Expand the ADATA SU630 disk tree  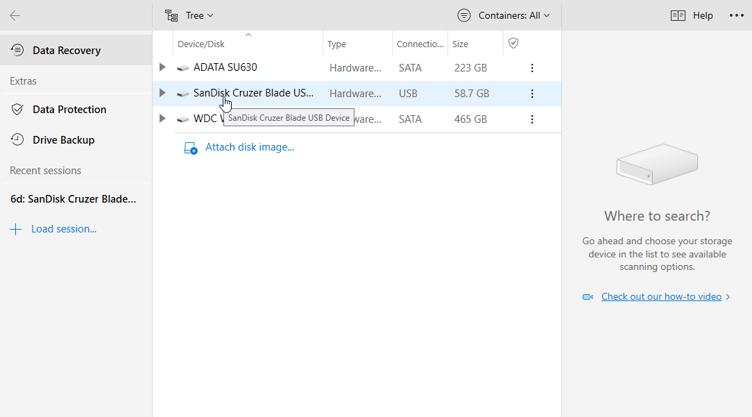coord(162,67)
